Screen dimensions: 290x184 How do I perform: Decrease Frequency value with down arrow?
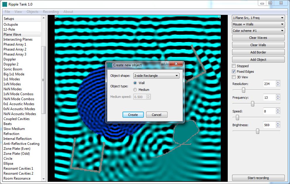(x=278, y=99)
